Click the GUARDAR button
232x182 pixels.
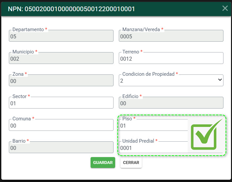[103, 162]
